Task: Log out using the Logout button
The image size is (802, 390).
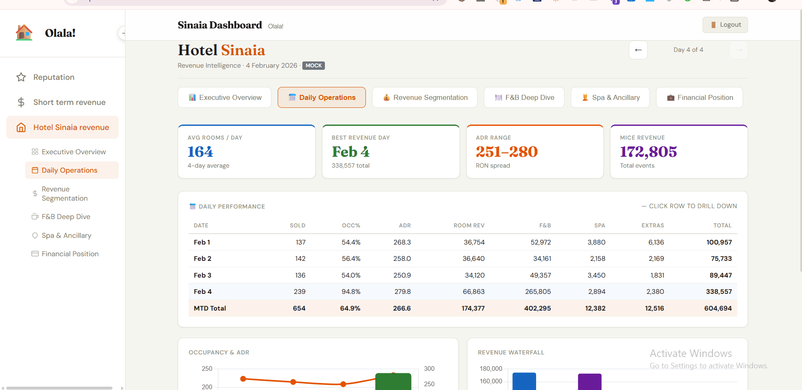Action: pyautogui.click(x=725, y=25)
